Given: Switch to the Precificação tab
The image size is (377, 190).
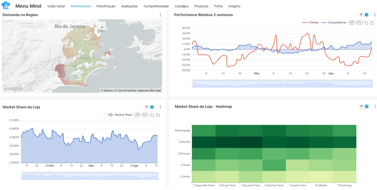Looking at the screenshot, I should click(x=106, y=6).
